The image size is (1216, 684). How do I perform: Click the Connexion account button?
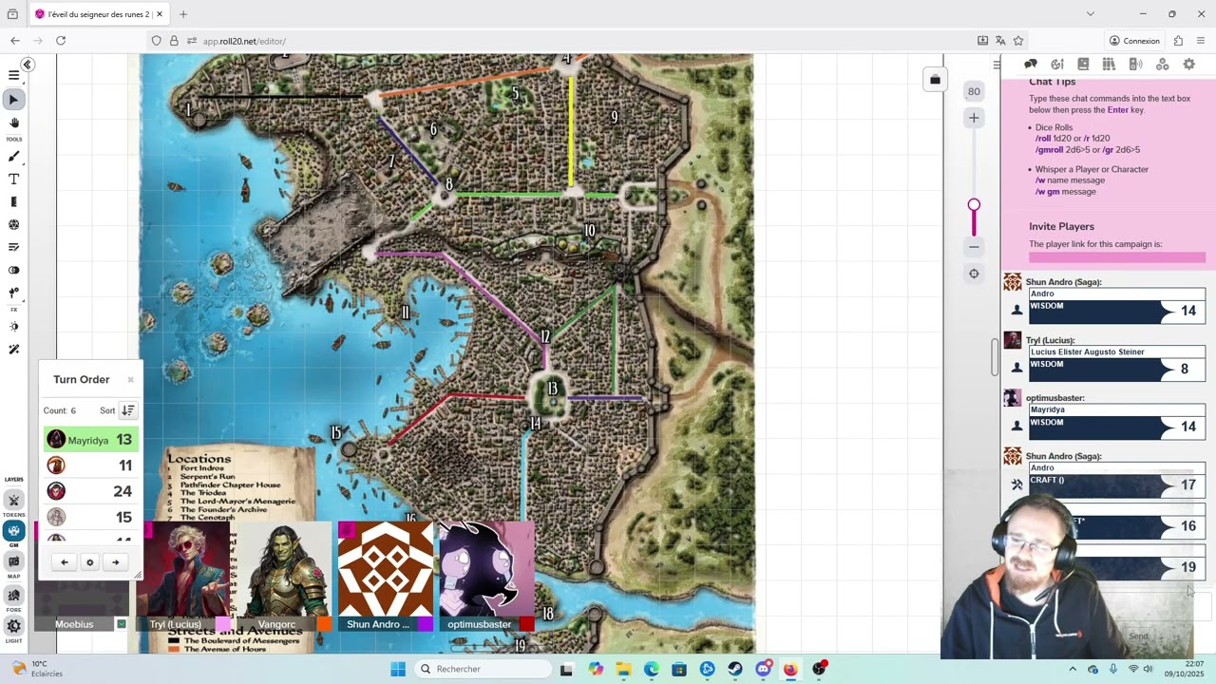[1134, 41]
